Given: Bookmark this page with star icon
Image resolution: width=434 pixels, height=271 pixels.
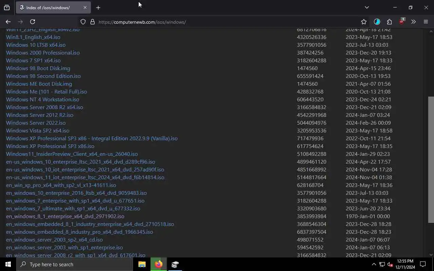Looking at the screenshot, I should pos(364,22).
